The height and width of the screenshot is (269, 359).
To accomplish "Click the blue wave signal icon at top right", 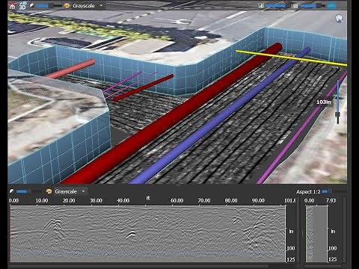I will (331, 6).
